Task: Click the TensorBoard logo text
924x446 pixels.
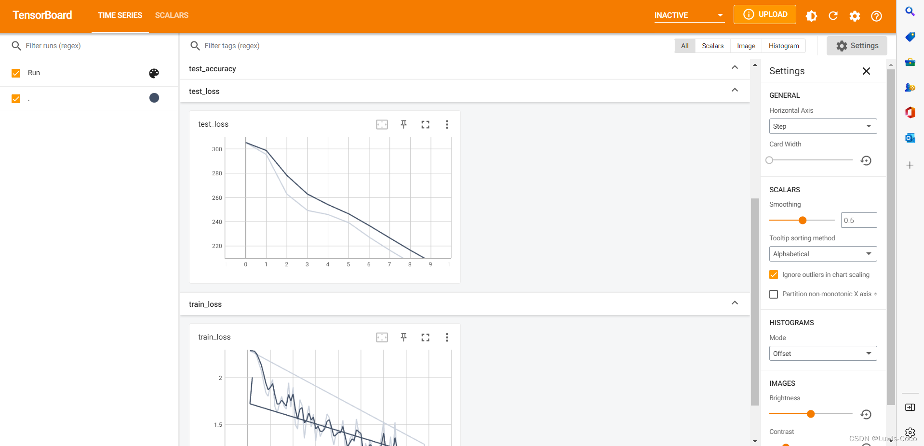Action: click(42, 15)
